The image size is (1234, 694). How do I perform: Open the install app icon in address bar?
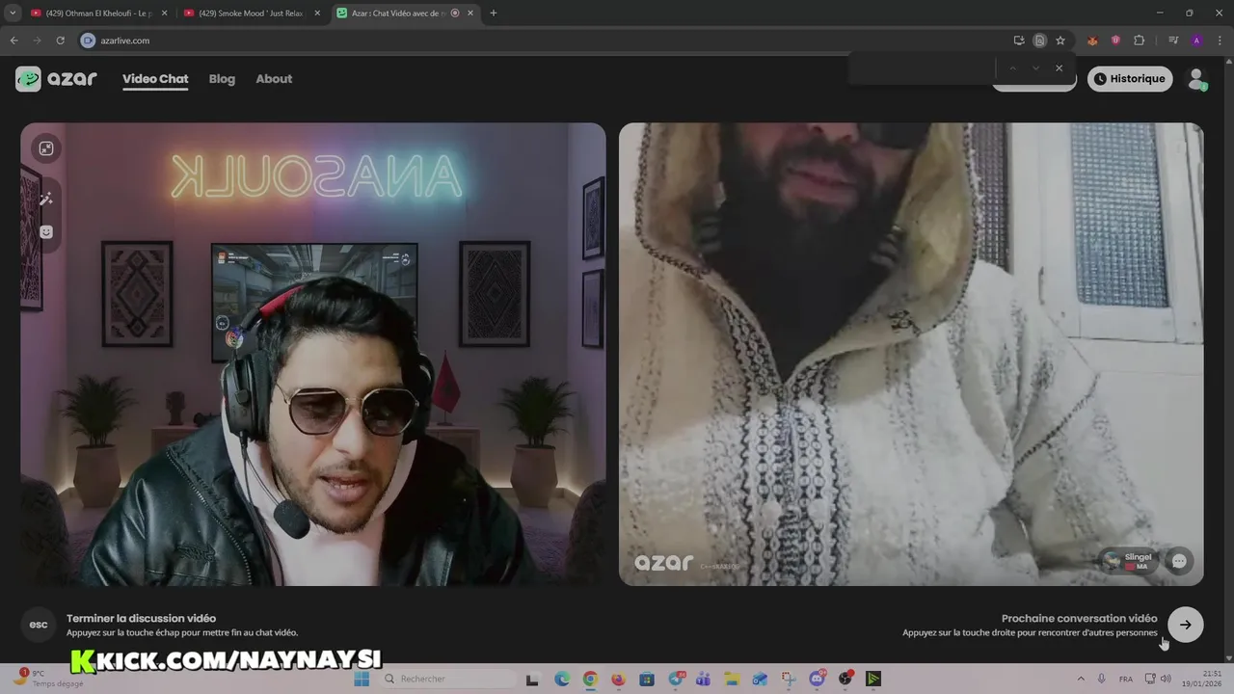[x=1019, y=40]
